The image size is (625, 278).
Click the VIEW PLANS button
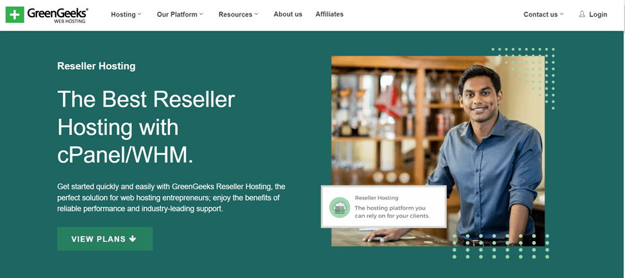[x=105, y=238]
